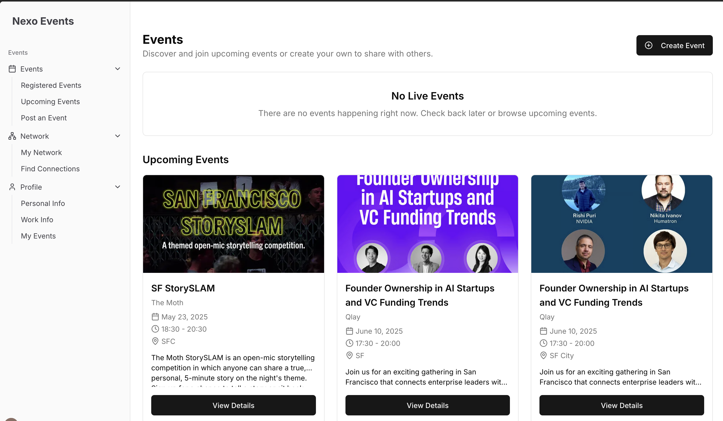Collapse the Events sidebar section chevron
The height and width of the screenshot is (421, 723).
tap(117, 69)
